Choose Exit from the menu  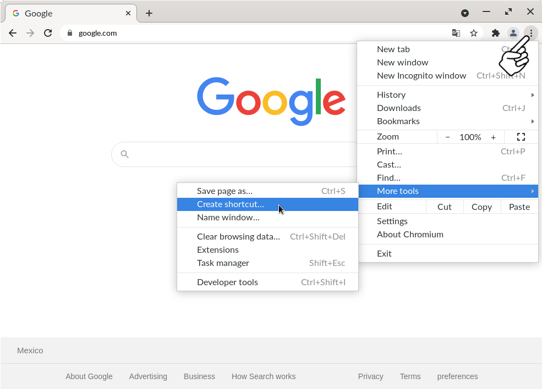pyautogui.click(x=448, y=254)
